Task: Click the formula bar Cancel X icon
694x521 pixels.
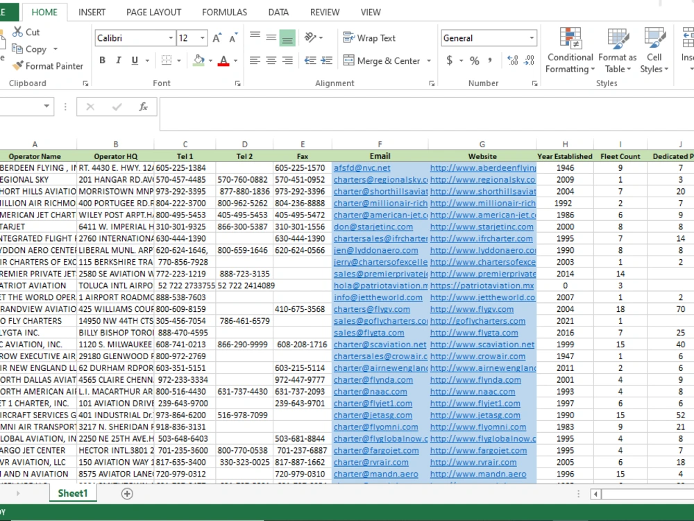Action: click(90, 107)
